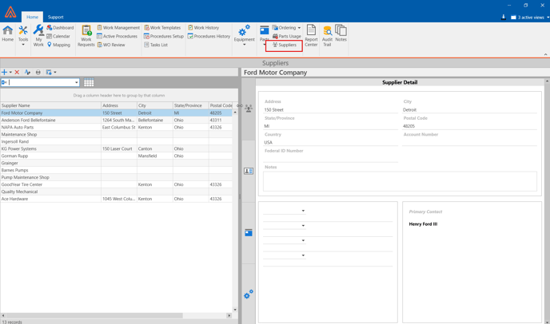The height and width of the screenshot is (324, 550).
Task: Click the download arrow icon in title bar
Action: point(504,18)
